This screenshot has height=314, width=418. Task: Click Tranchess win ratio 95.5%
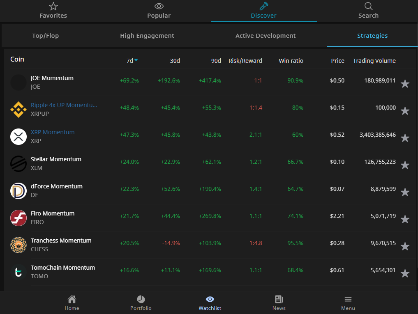point(295,243)
